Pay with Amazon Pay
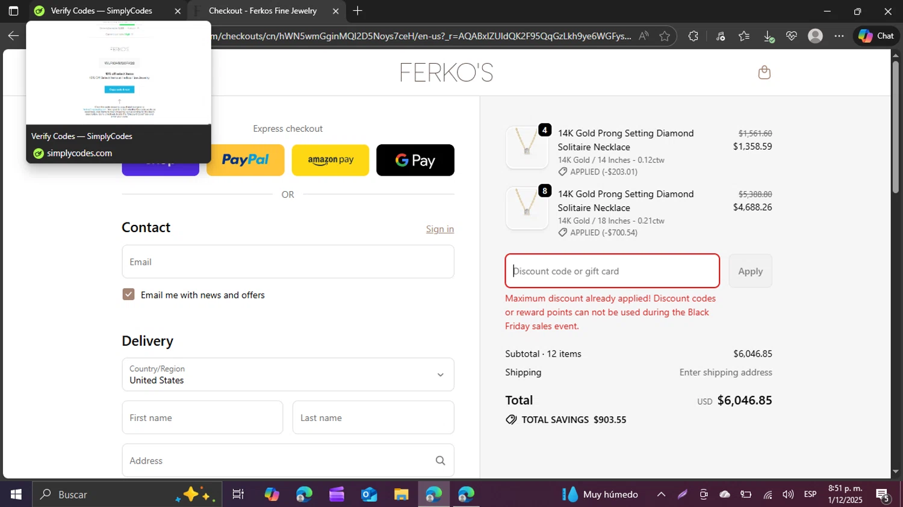This screenshot has height=507, width=903. coord(330,160)
